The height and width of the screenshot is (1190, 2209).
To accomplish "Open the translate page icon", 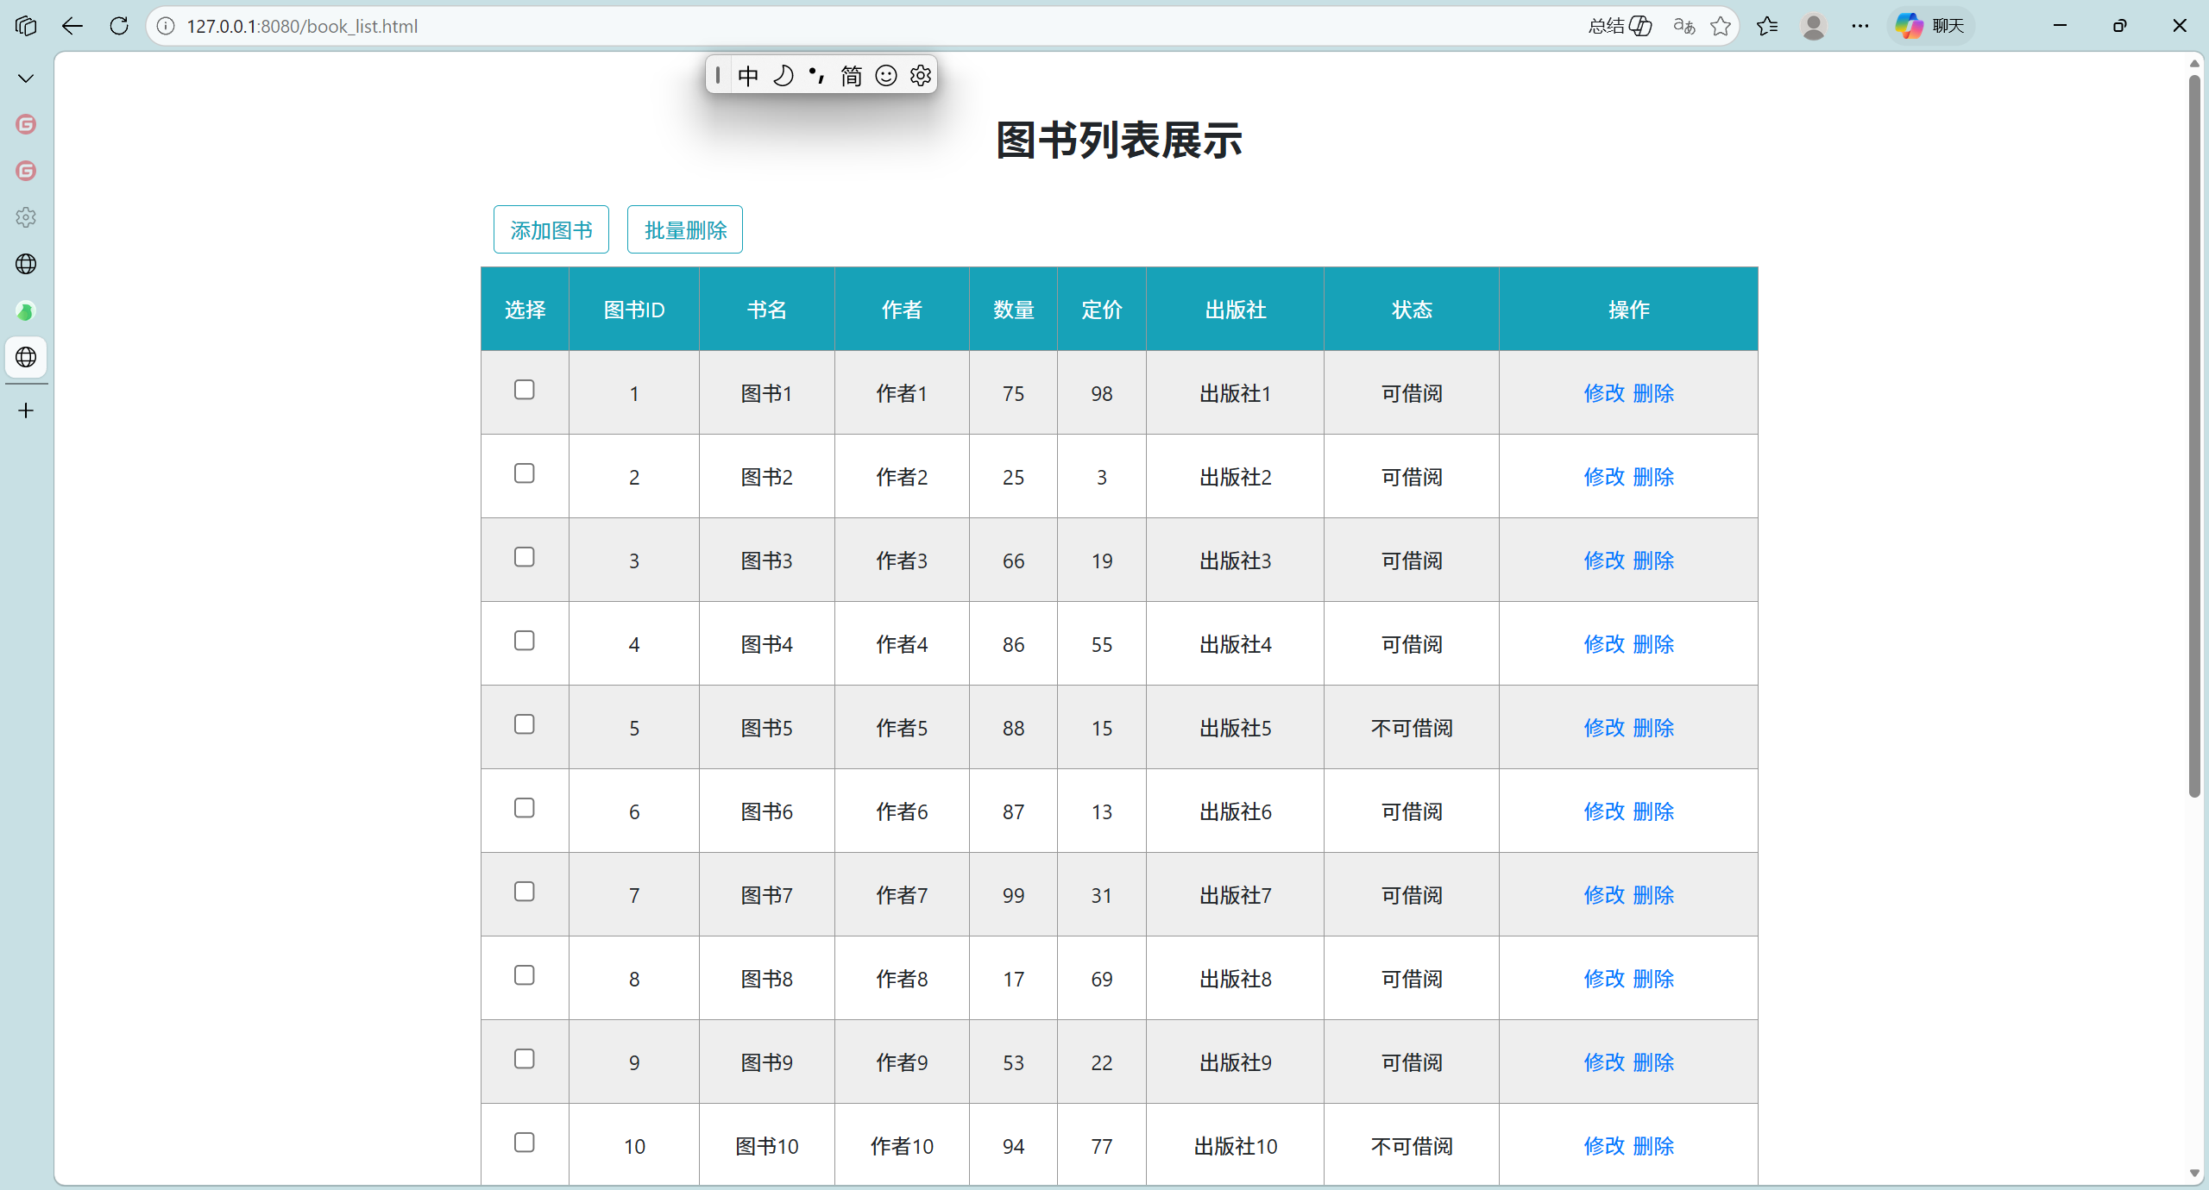I will 1683,26.
